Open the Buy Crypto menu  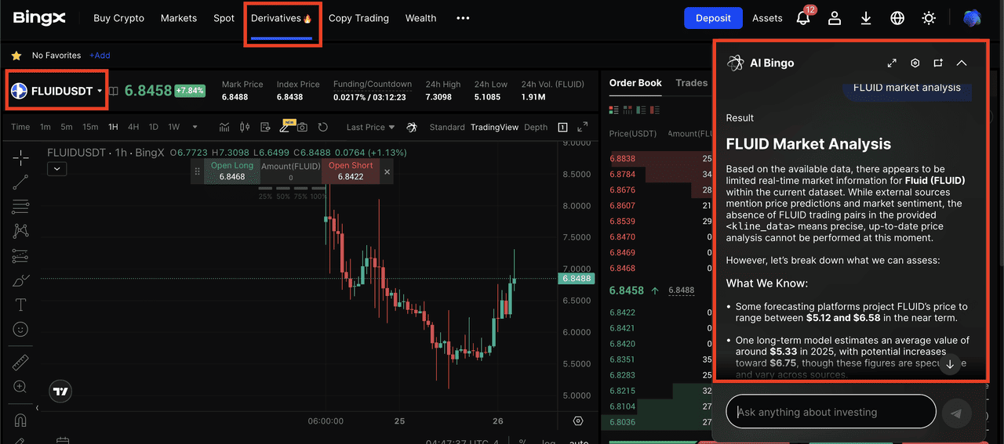[x=118, y=18]
